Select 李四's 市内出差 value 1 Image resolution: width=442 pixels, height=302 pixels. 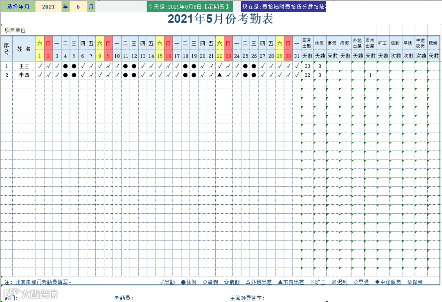coord(370,75)
